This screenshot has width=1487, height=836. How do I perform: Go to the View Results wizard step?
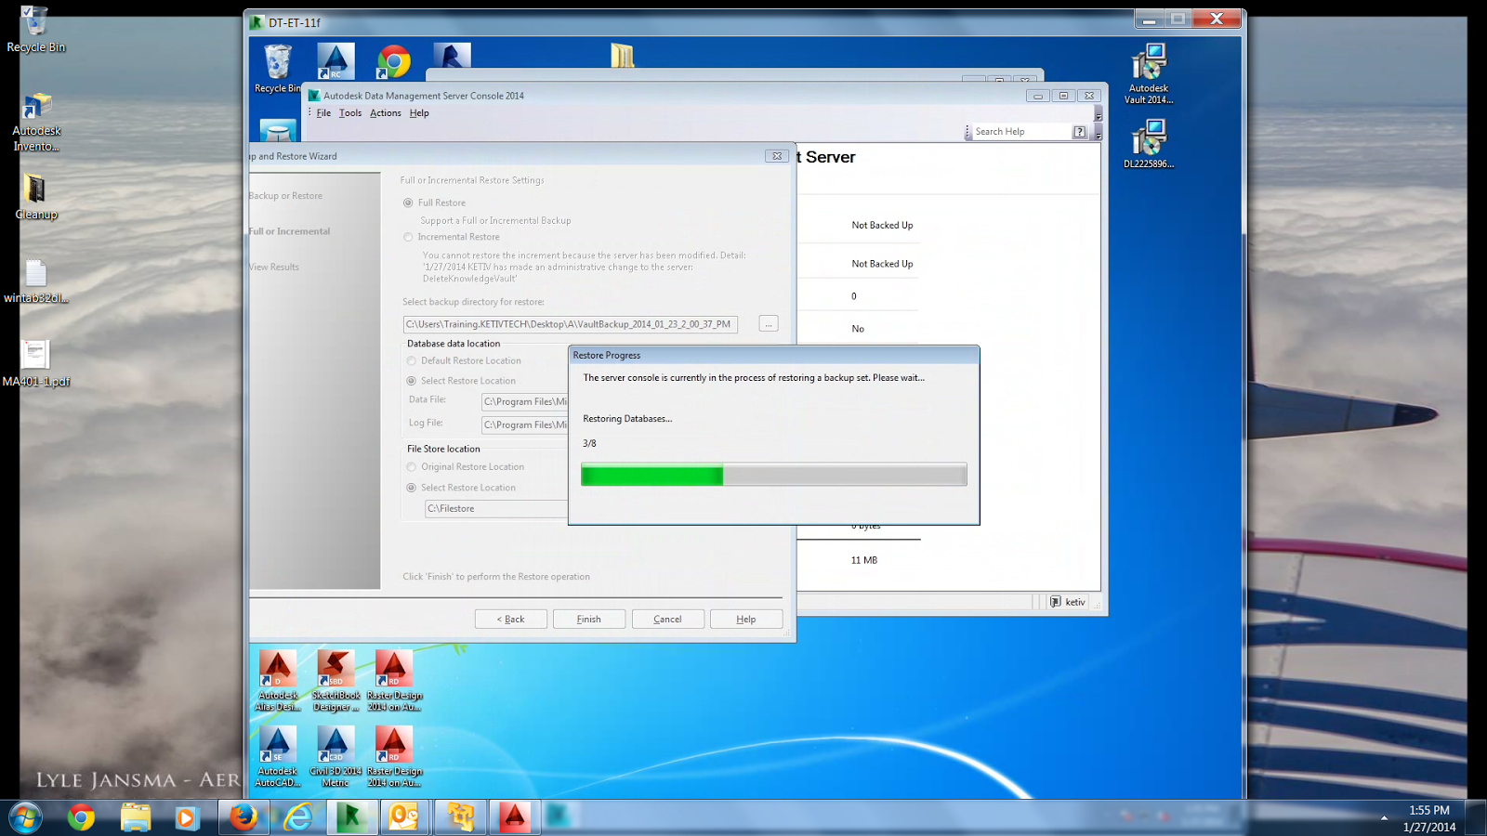tap(274, 268)
